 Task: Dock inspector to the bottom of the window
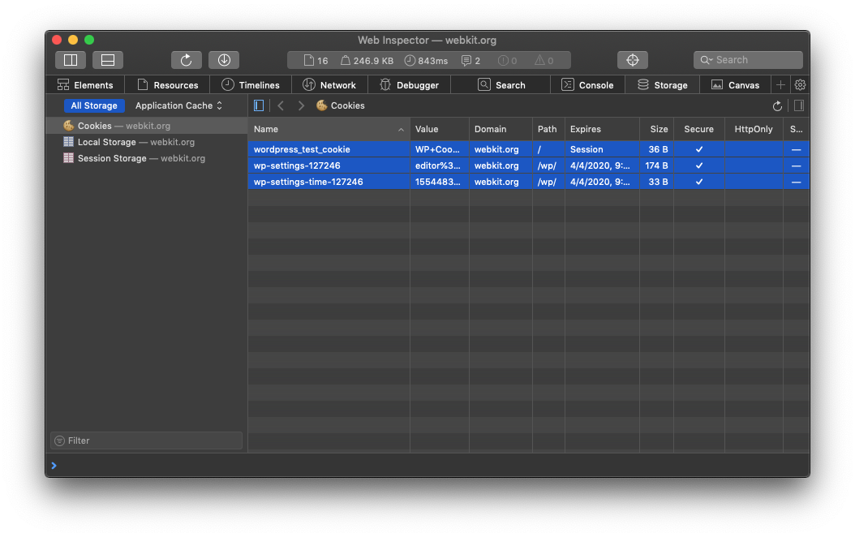107,60
